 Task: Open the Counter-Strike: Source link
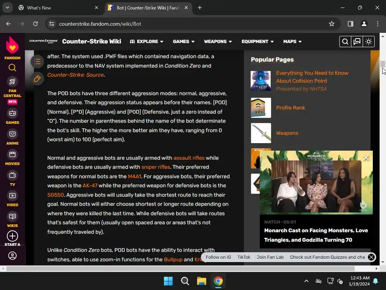point(75,75)
